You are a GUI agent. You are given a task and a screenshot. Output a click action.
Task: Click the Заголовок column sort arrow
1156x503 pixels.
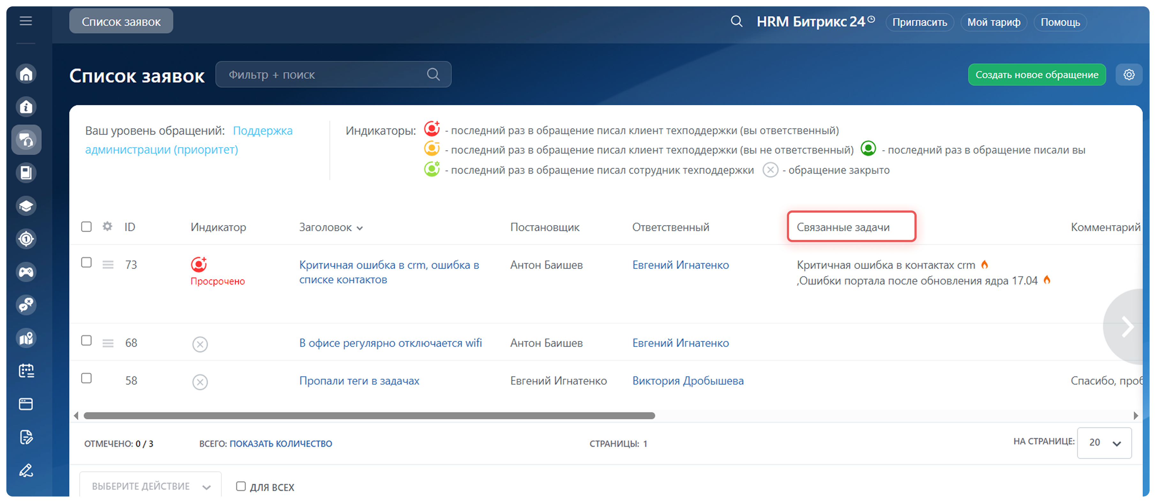coord(360,228)
